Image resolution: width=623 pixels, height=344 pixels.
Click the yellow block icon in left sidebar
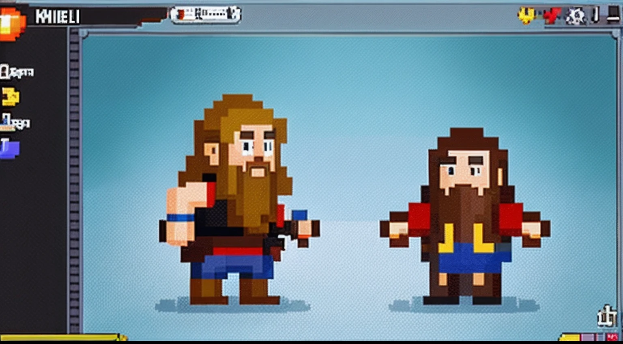(11, 97)
